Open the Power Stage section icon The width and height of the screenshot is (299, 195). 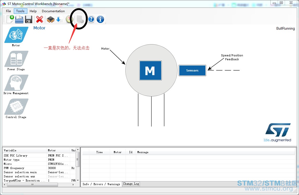(16, 59)
